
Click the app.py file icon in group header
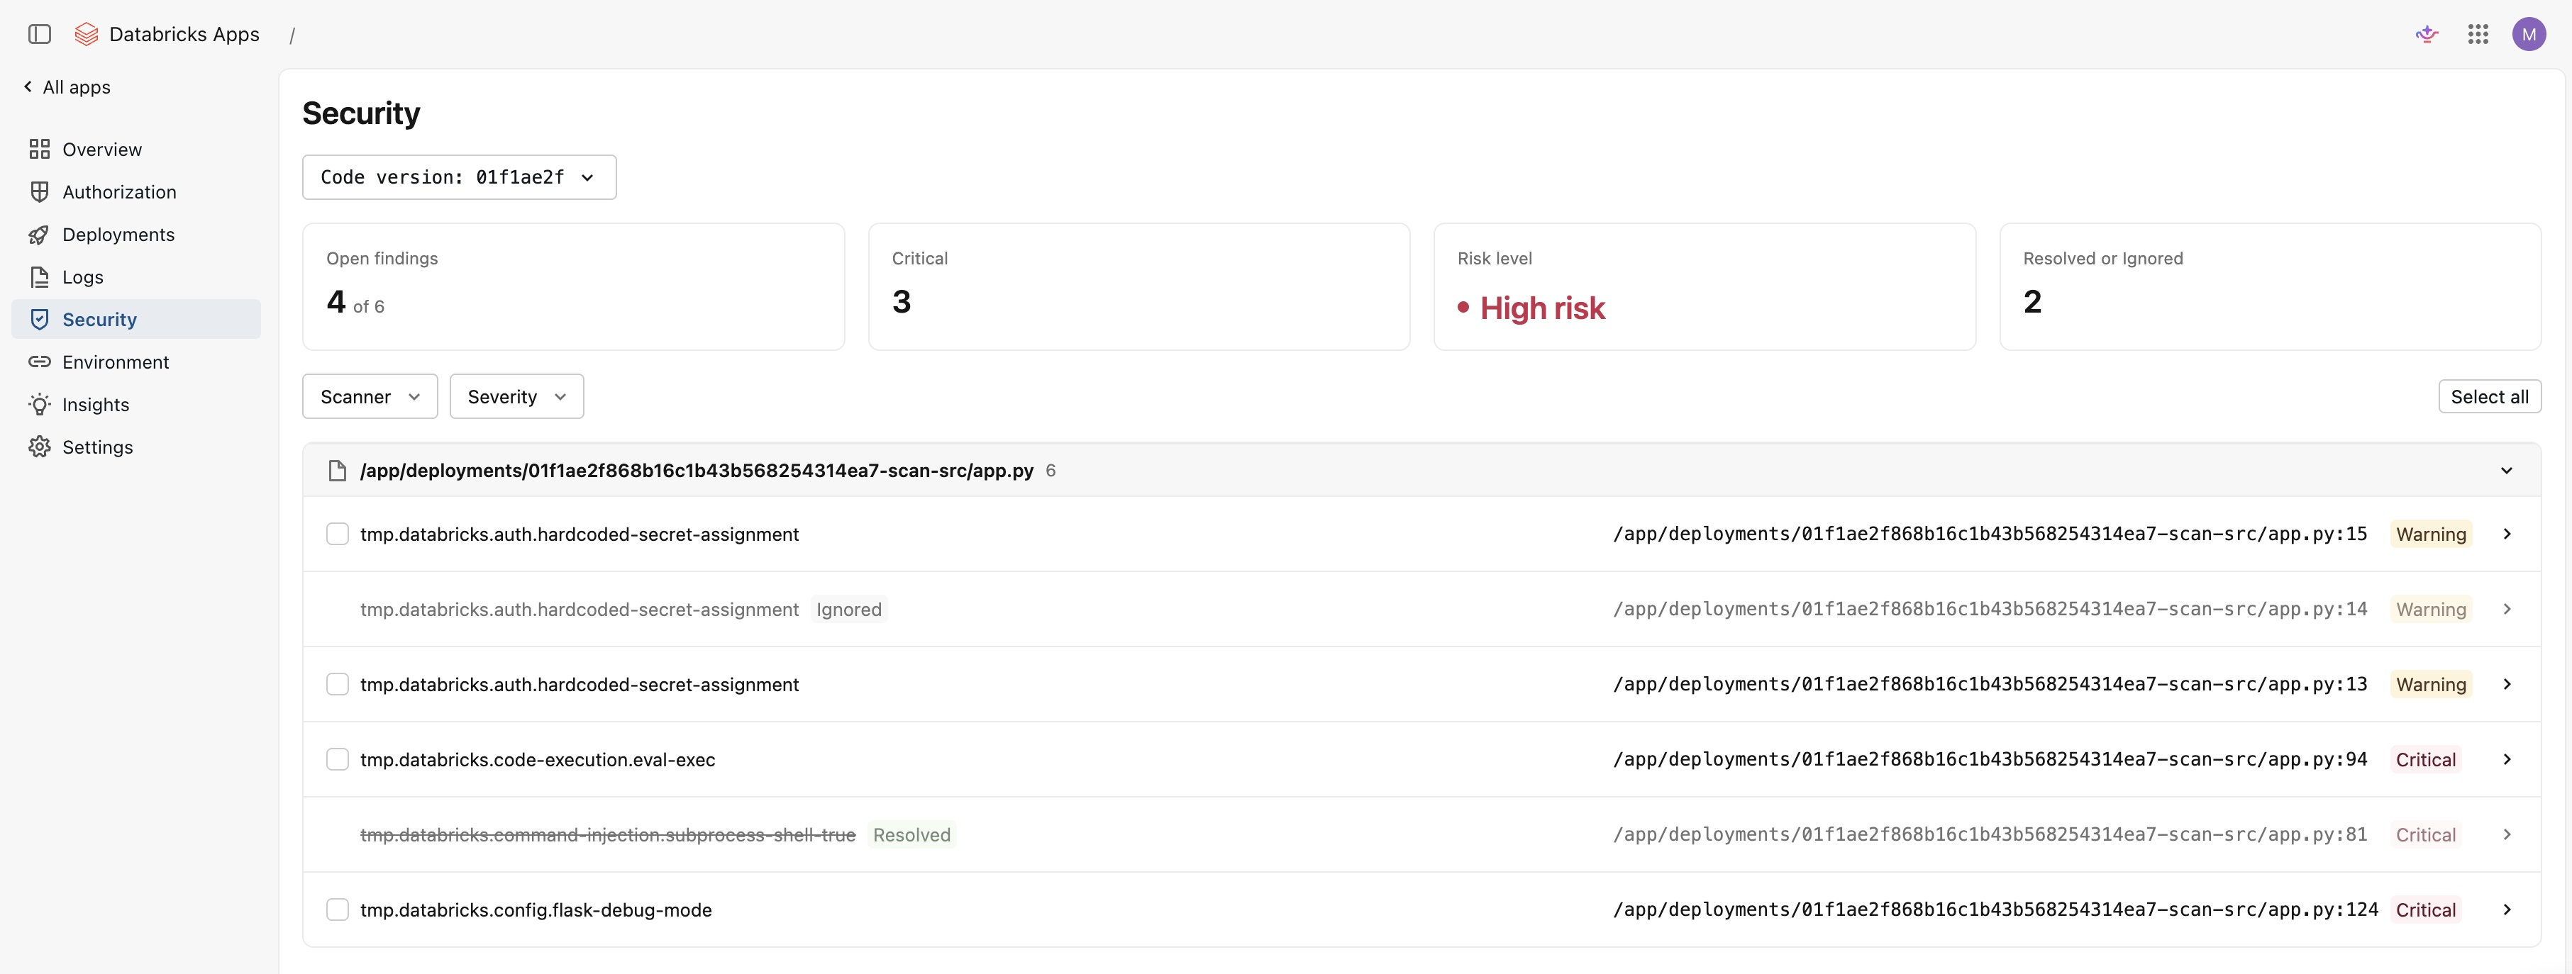(338, 470)
